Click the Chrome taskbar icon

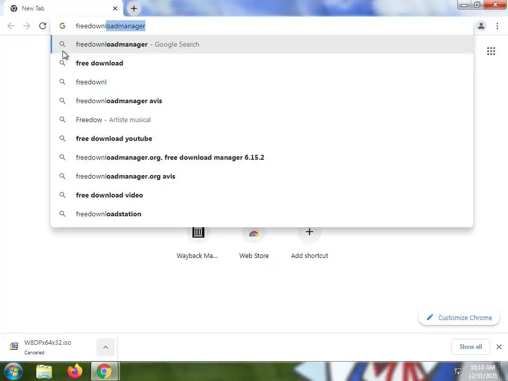point(104,371)
